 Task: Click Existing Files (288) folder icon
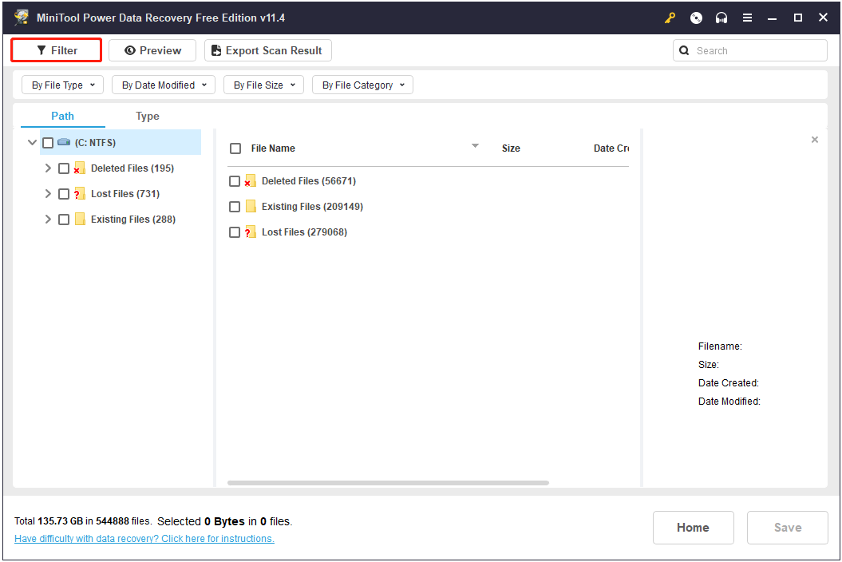(80, 220)
